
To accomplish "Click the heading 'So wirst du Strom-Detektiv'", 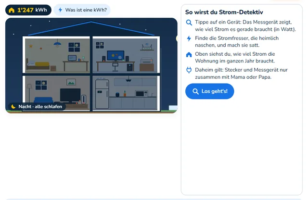I will pos(224,12).
